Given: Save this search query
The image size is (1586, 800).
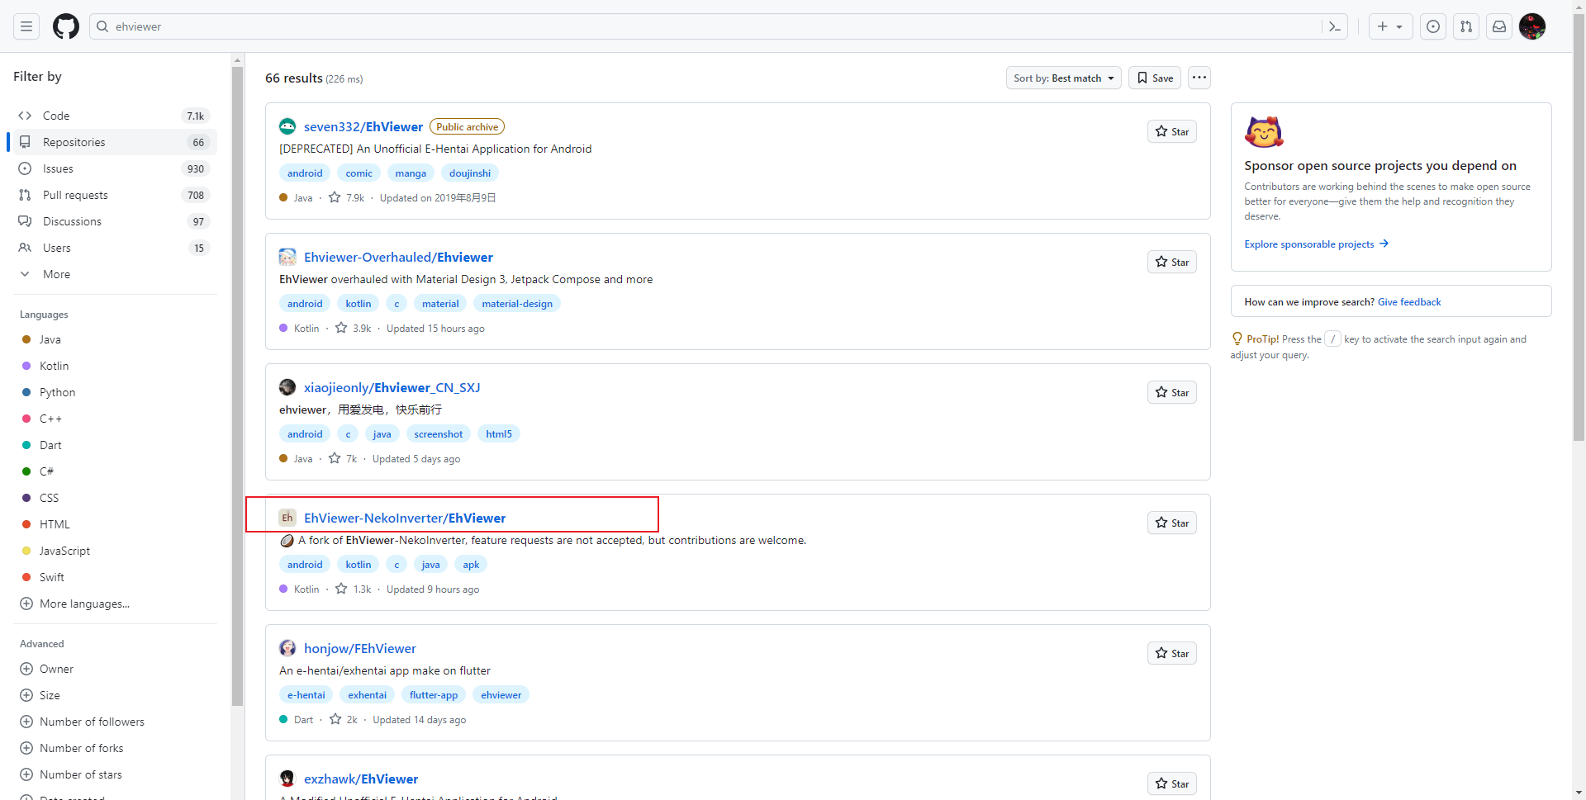Looking at the screenshot, I should tap(1155, 78).
